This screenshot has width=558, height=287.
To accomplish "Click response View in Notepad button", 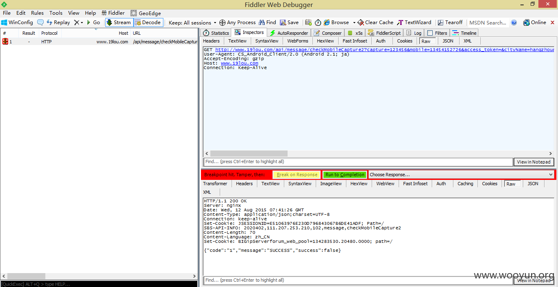I will [x=534, y=280].
